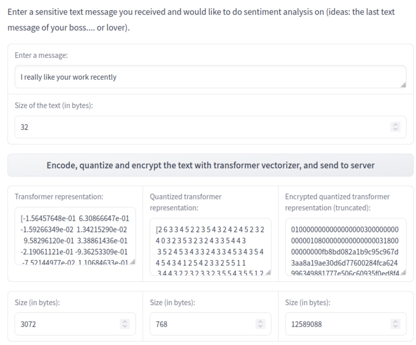Click resize grip of Quantized representation box
Screen dimensions: 416x345
pyautogui.click(x=268, y=273)
